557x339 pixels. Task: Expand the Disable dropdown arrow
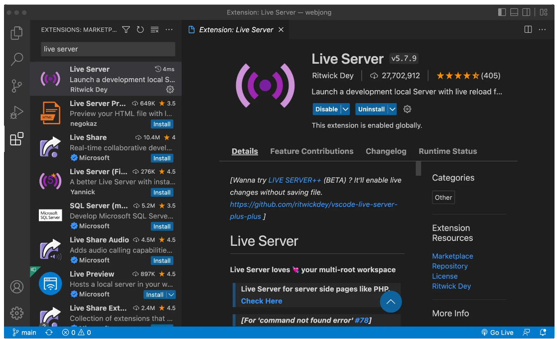[345, 110]
